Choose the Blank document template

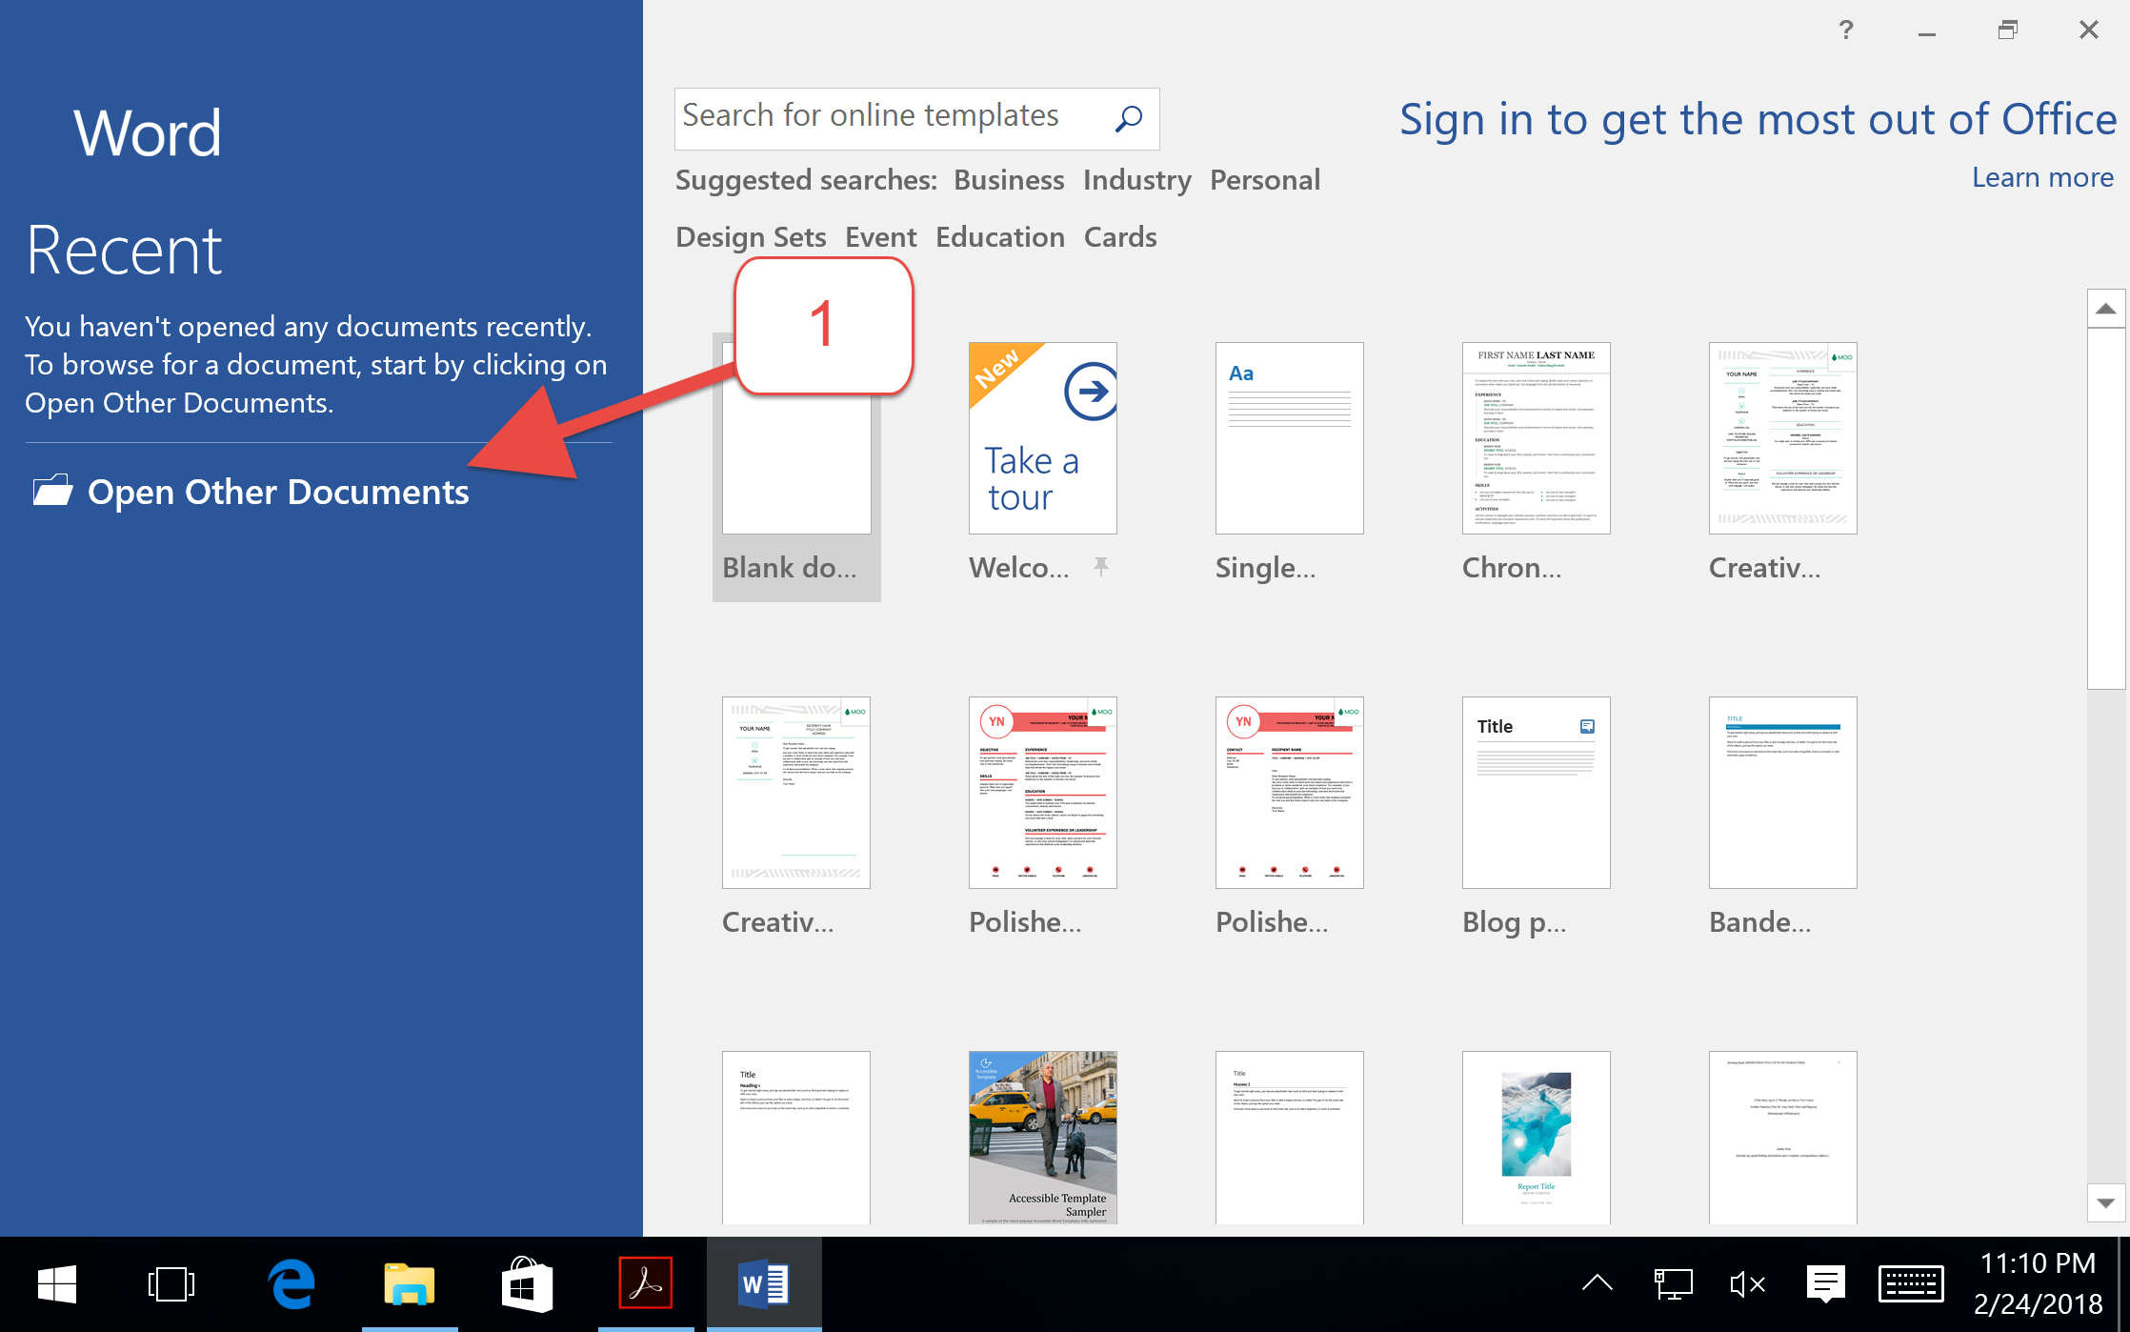[796, 467]
